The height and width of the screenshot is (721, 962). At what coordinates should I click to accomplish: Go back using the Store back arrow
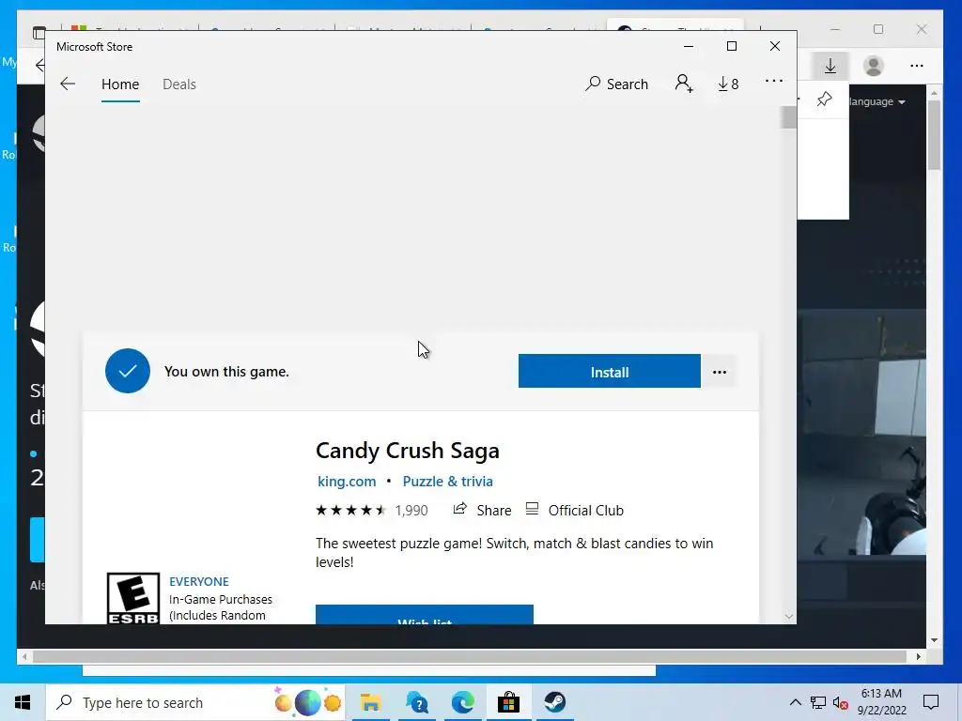pyautogui.click(x=68, y=84)
